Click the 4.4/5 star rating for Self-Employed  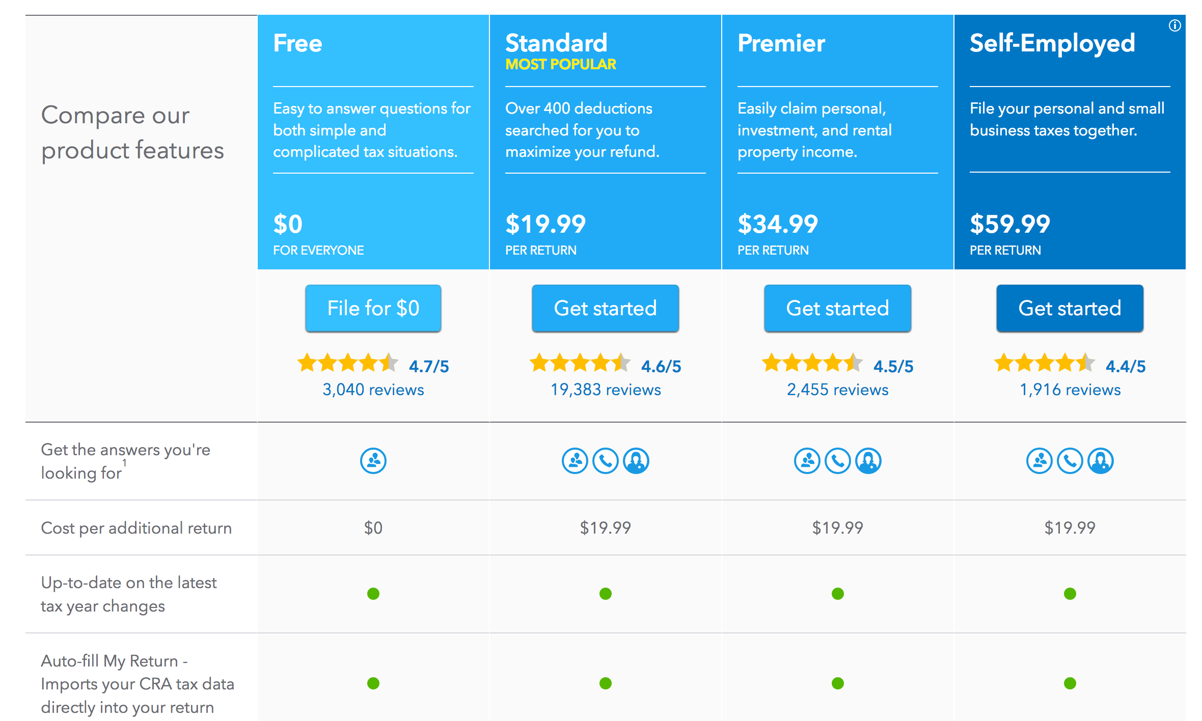coord(1070,364)
